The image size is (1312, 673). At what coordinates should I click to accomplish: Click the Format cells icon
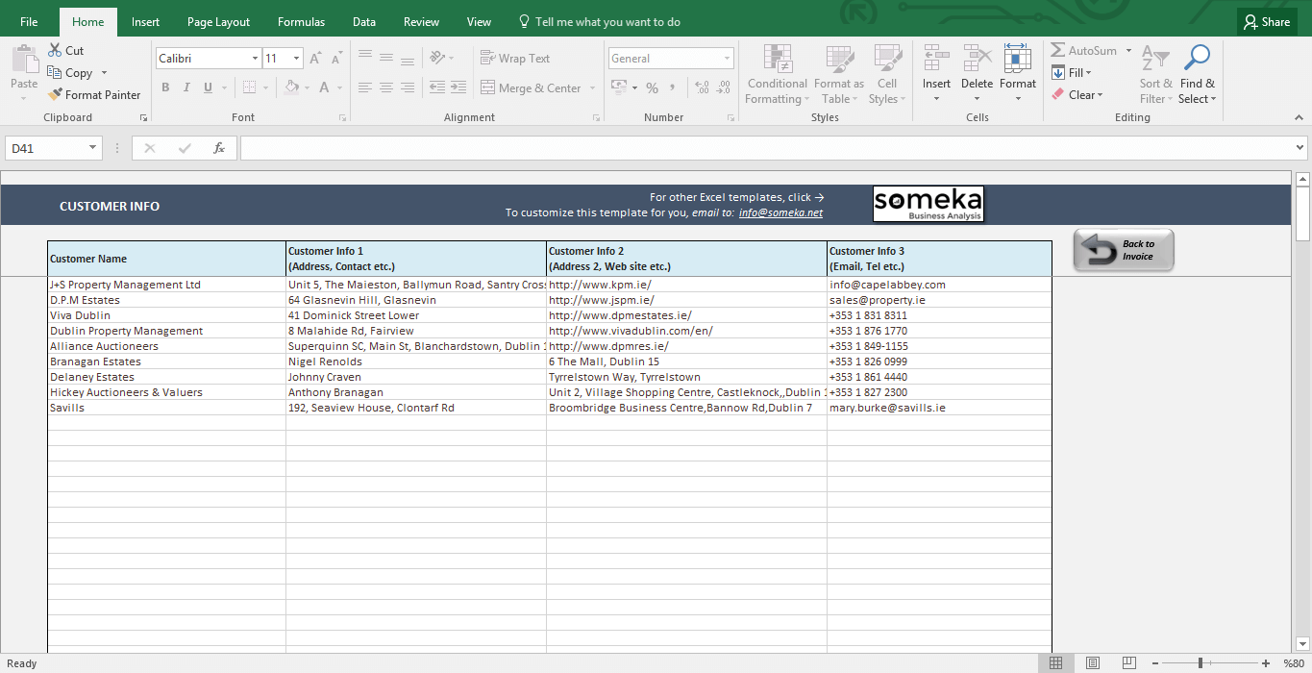point(1017,59)
